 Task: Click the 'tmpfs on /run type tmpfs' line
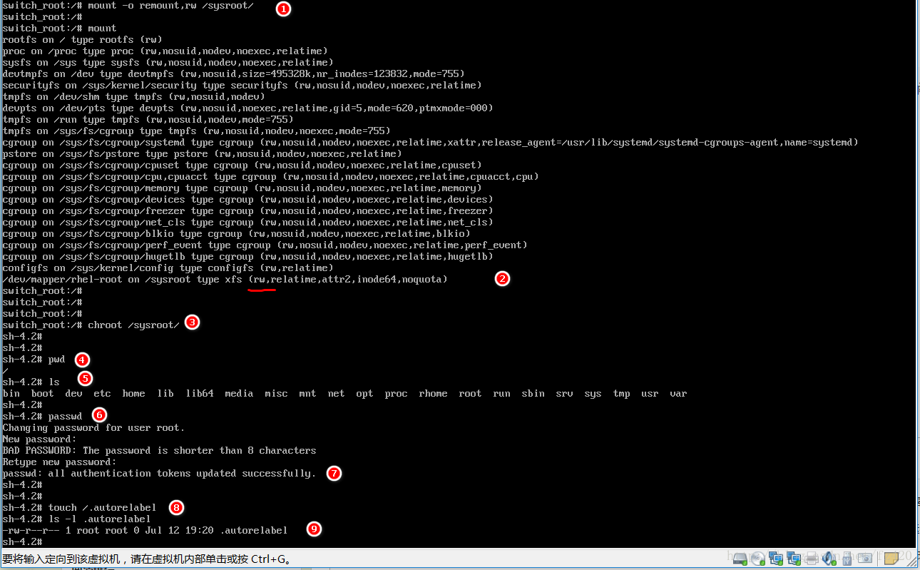click(148, 120)
